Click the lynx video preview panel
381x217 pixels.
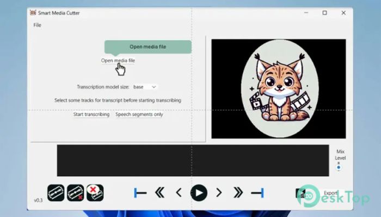tap(278, 88)
